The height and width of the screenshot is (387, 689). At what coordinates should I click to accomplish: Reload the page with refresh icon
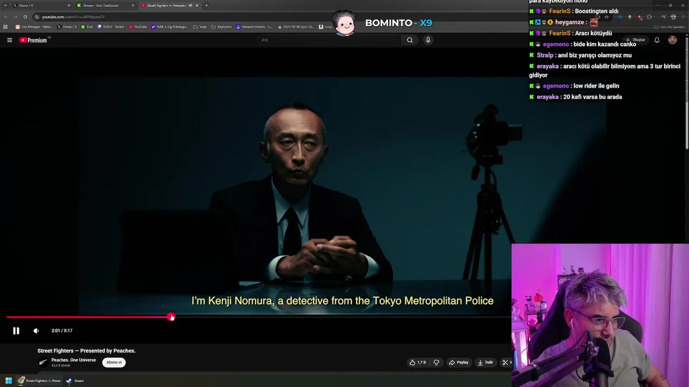click(25, 17)
